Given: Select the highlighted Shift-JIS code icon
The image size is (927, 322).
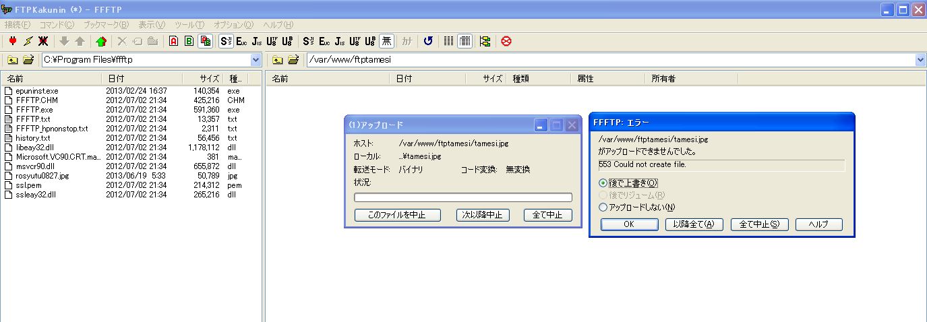Looking at the screenshot, I should pyautogui.click(x=227, y=41).
